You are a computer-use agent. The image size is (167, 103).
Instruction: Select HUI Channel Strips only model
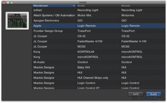pyautogui.click(x=93, y=78)
